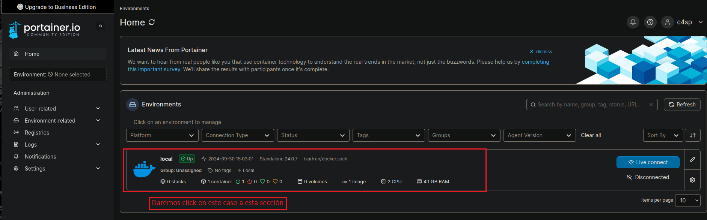Edit local environment with pencil icon
Screen dimensions: 707x220
(x=692, y=160)
